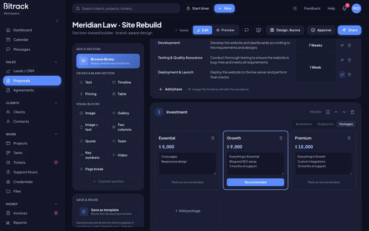Screen dimensions: 369x231
Task: Delete the Growth package
Action: click(281, 138)
